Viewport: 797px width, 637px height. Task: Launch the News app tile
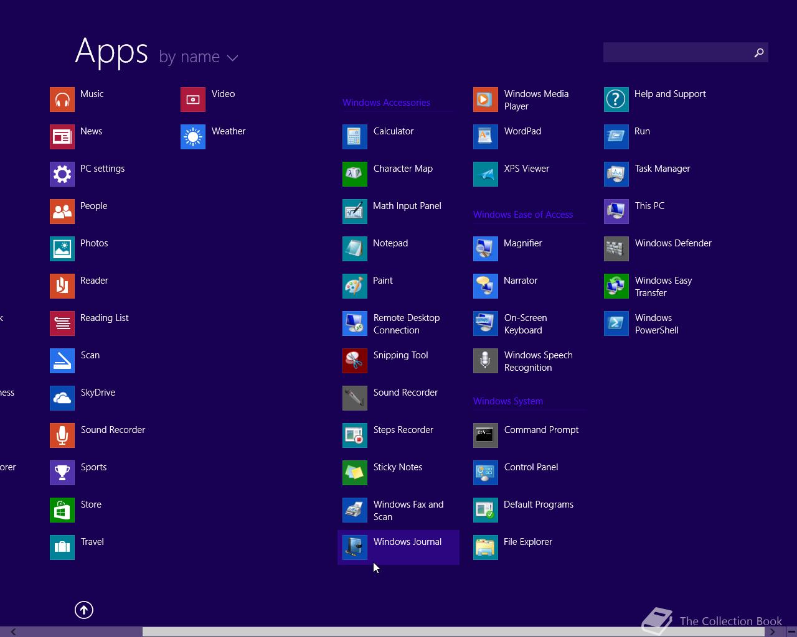(x=62, y=137)
